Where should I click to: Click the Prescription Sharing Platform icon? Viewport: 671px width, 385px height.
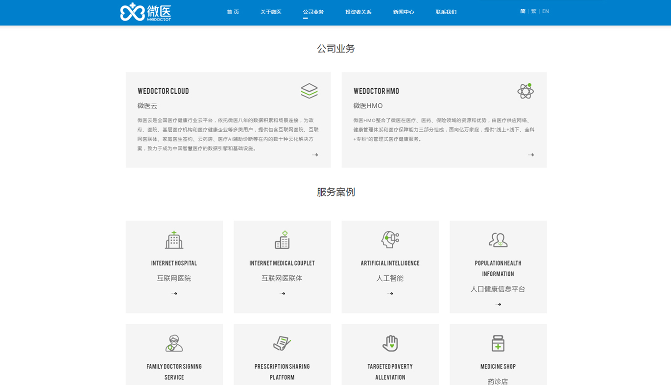pos(282,343)
